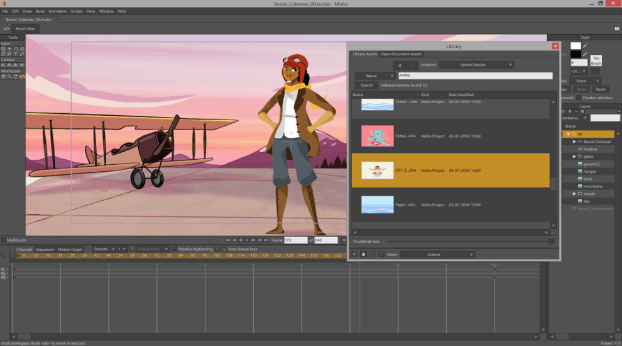Expand the Bessie Coleman layer group
The image size is (622, 346).
(x=574, y=142)
